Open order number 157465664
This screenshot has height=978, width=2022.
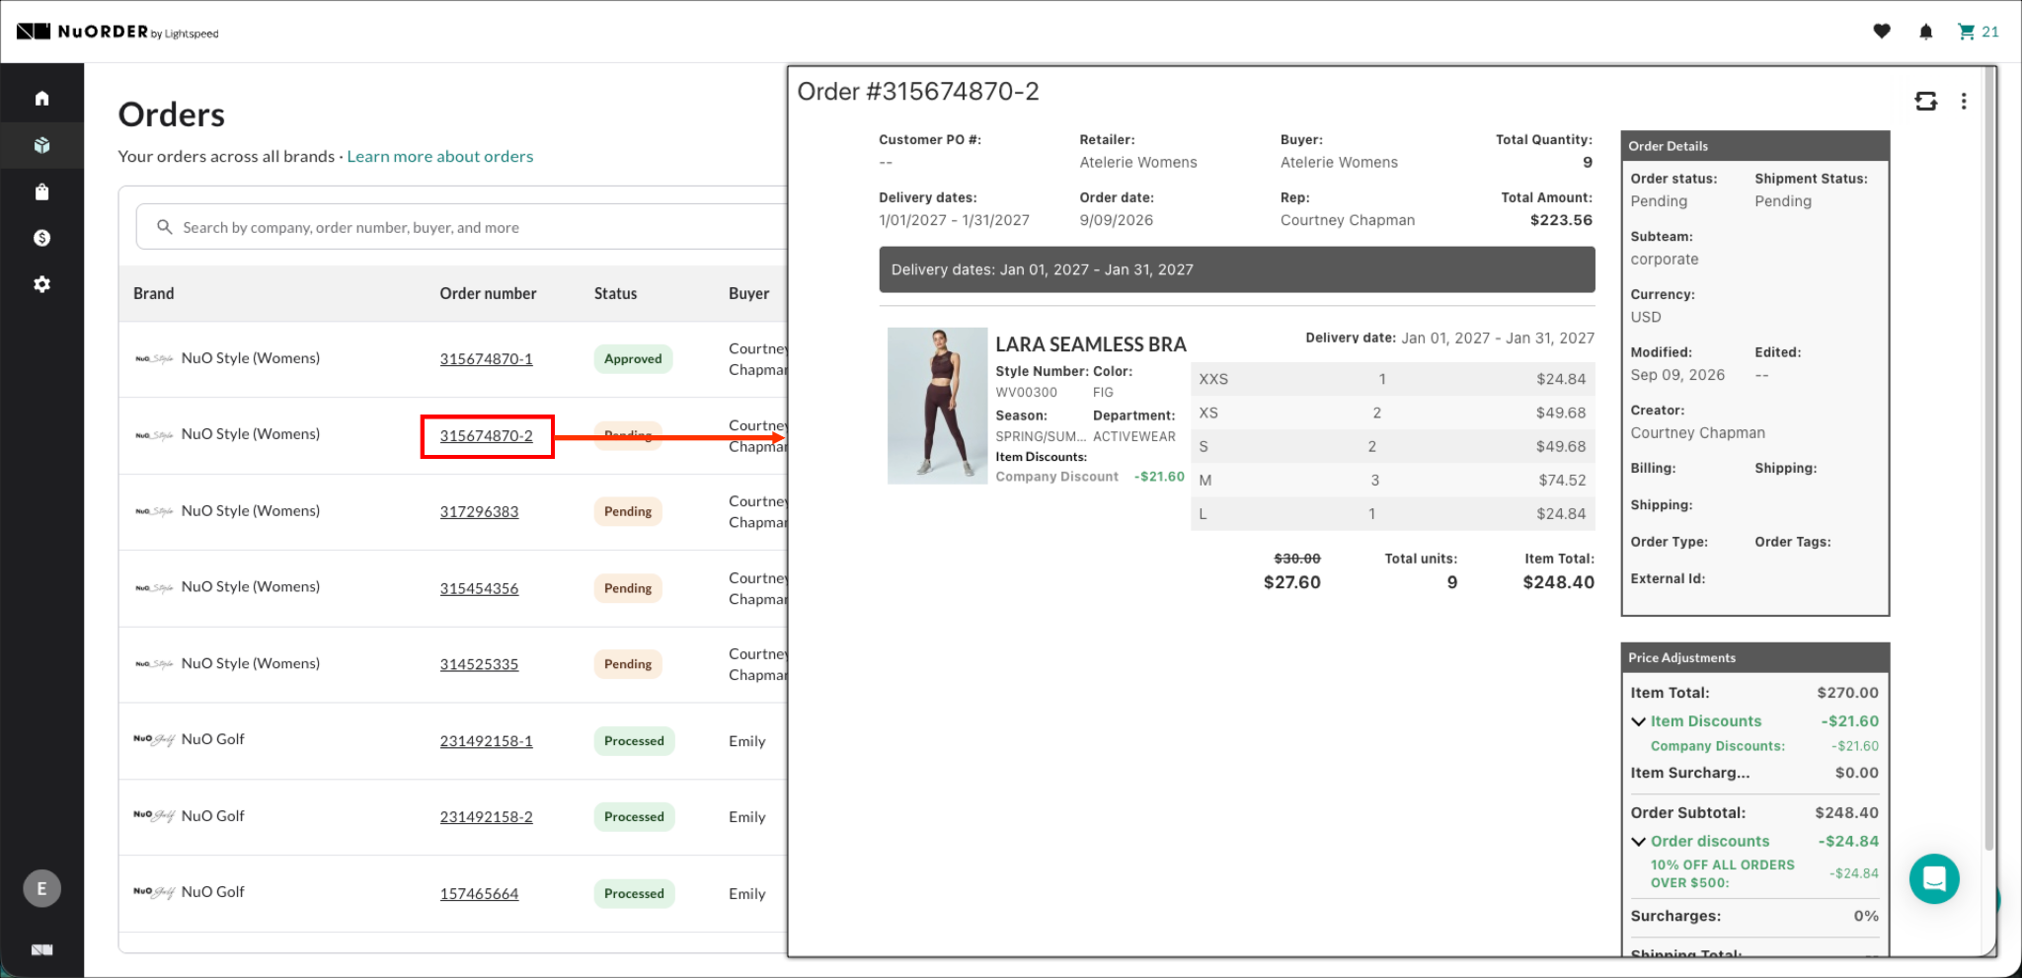pyautogui.click(x=479, y=894)
